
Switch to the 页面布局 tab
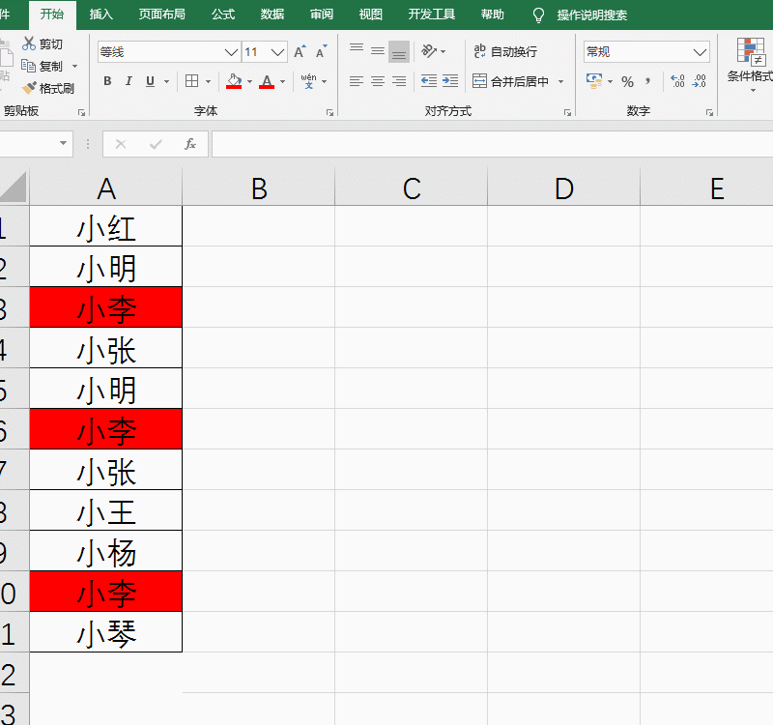[161, 14]
